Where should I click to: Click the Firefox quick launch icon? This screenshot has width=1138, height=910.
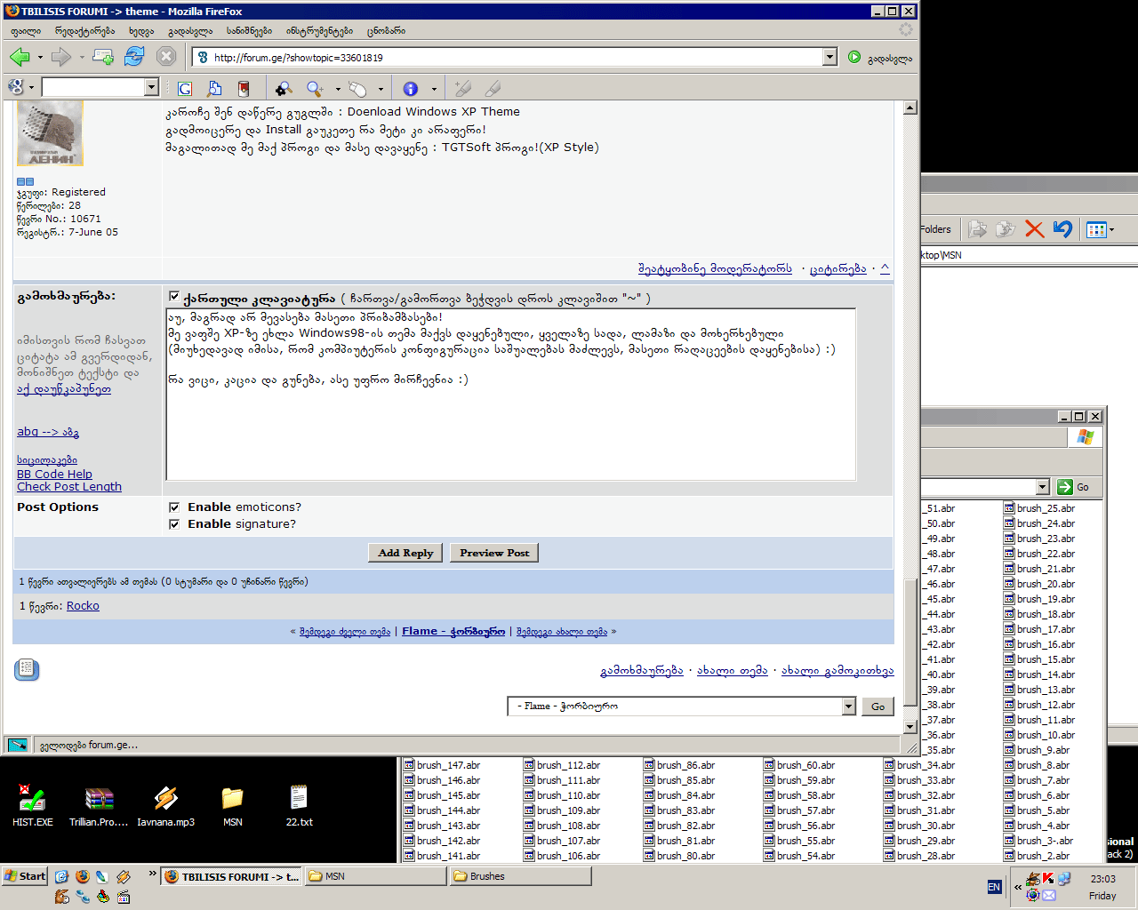pyautogui.click(x=83, y=876)
